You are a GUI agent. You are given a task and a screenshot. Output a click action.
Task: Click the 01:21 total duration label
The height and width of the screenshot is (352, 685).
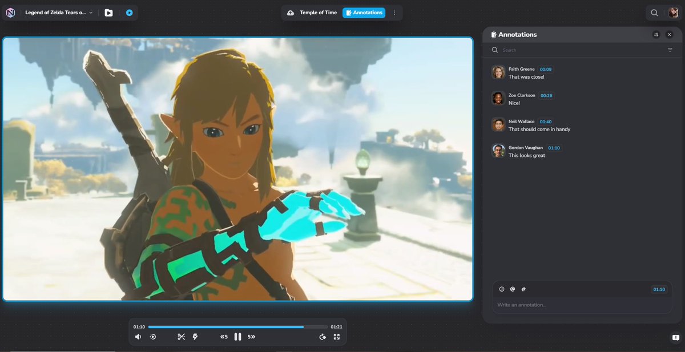tap(336, 327)
